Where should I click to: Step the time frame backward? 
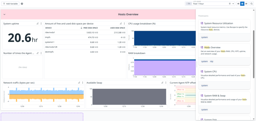pyautogui.click(x=238, y=4)
